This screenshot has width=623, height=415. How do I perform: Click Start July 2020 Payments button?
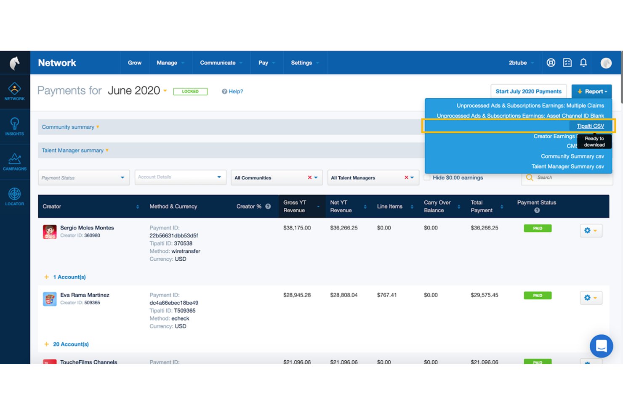click(x=528, y=91)
